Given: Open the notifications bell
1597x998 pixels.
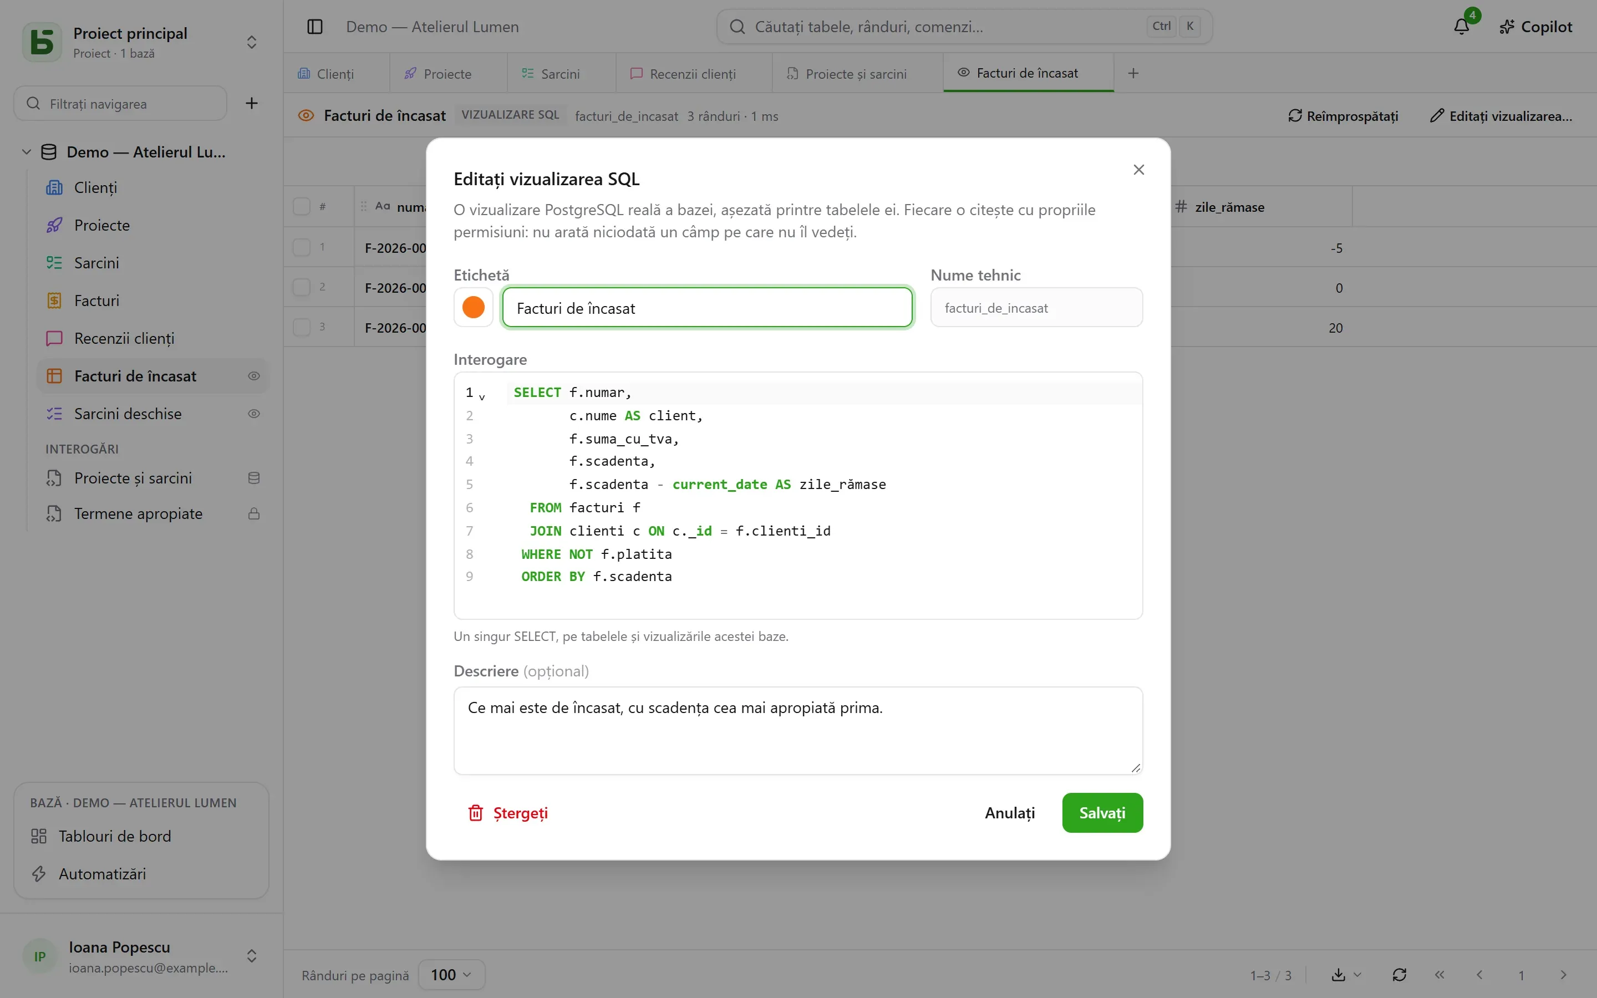Looking at the screenshot, I should coord(1462,27).
